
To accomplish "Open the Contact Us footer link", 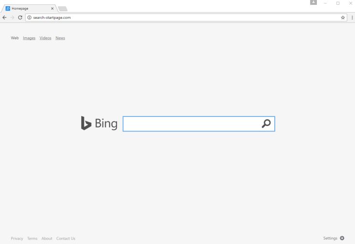I will (66, 238).
